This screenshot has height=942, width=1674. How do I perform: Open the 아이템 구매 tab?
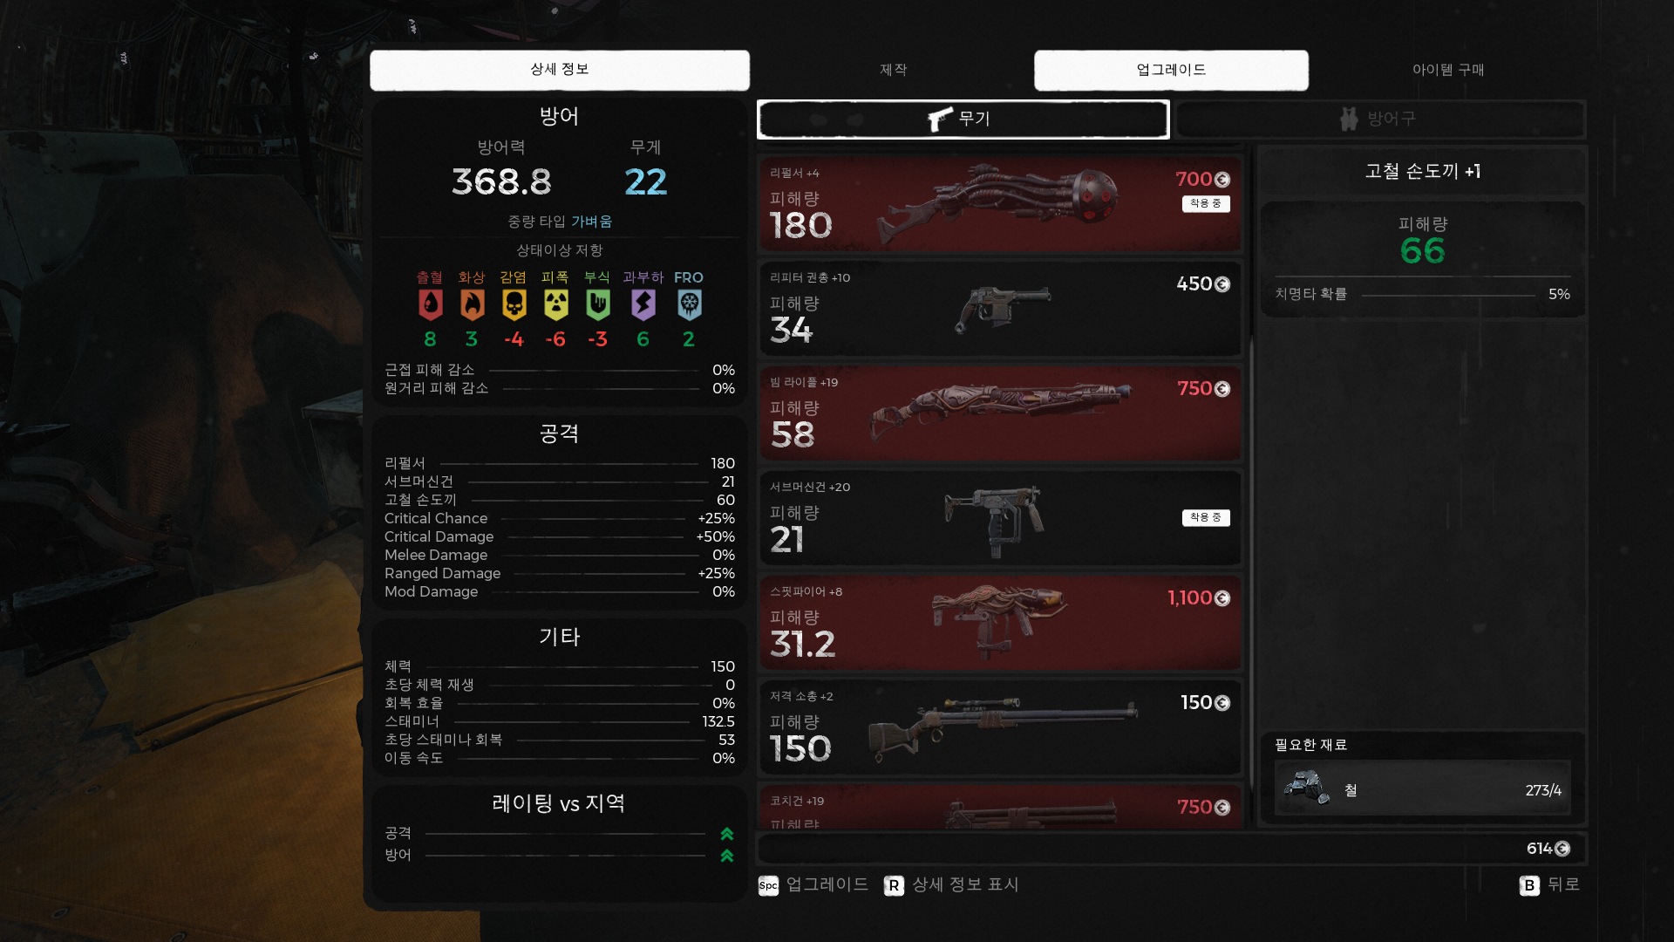point(1448,70)
